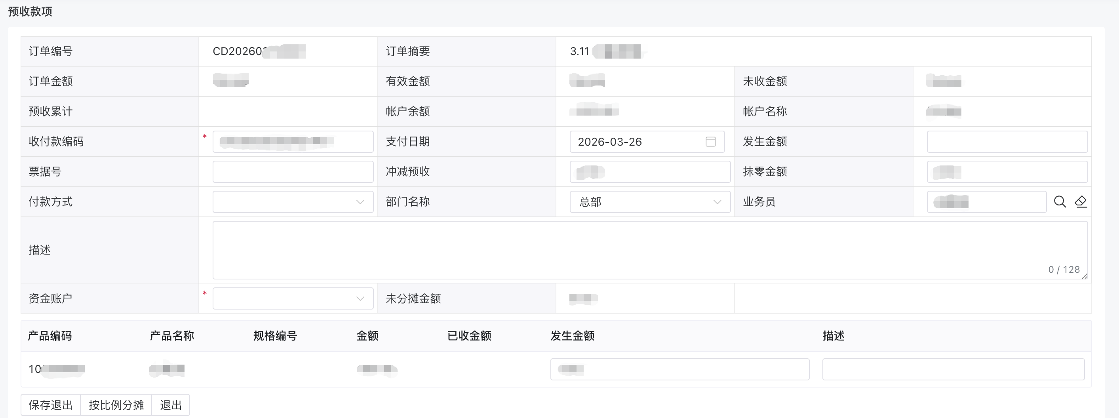Select the 收付款编码 input field

tap(292, 141)
